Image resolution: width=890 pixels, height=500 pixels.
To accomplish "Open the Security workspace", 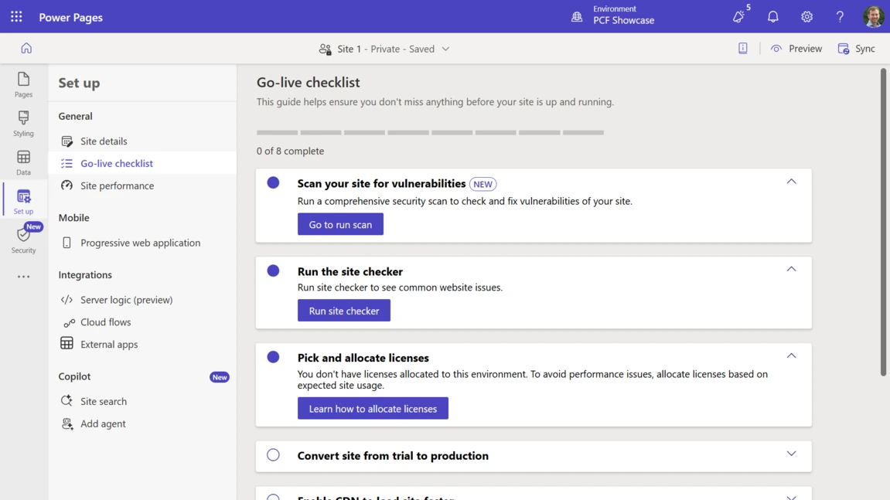I will [x=23, y=240].
